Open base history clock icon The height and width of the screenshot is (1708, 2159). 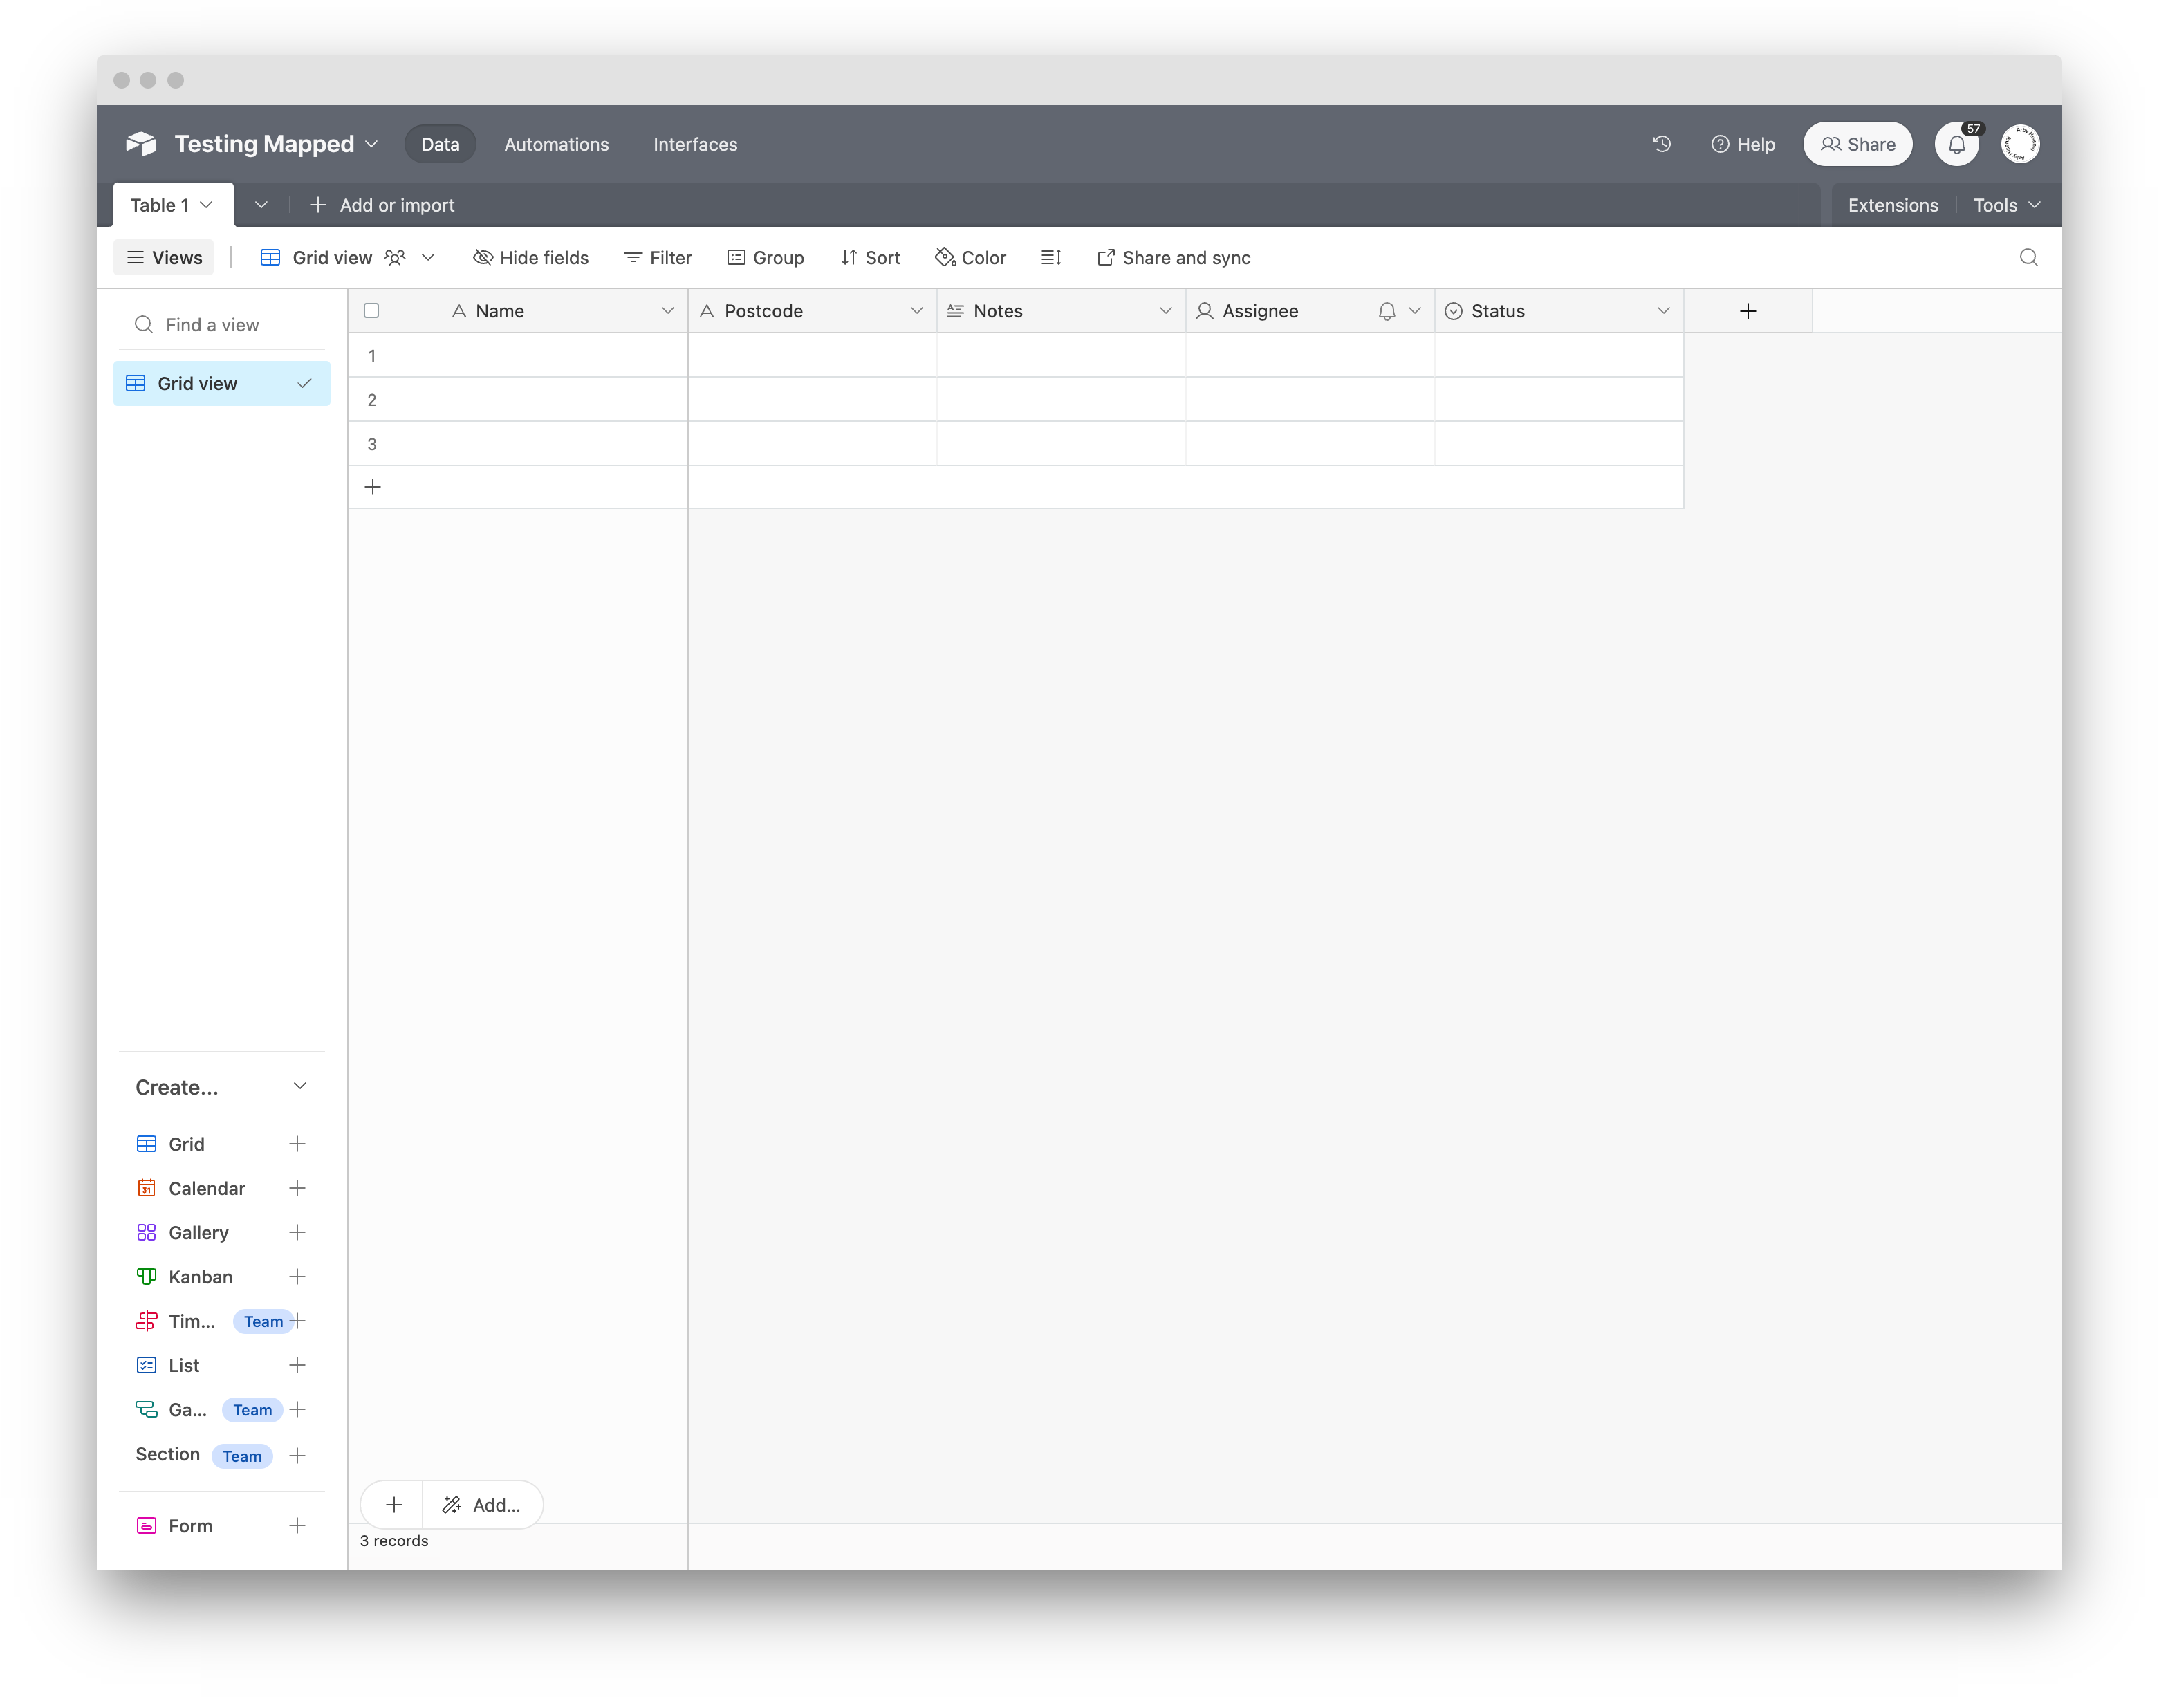click(x=1662, y=144)
